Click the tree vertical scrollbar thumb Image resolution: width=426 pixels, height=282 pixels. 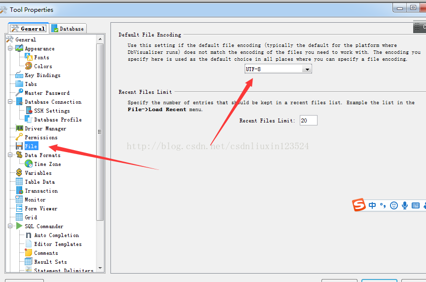point(100,132)
